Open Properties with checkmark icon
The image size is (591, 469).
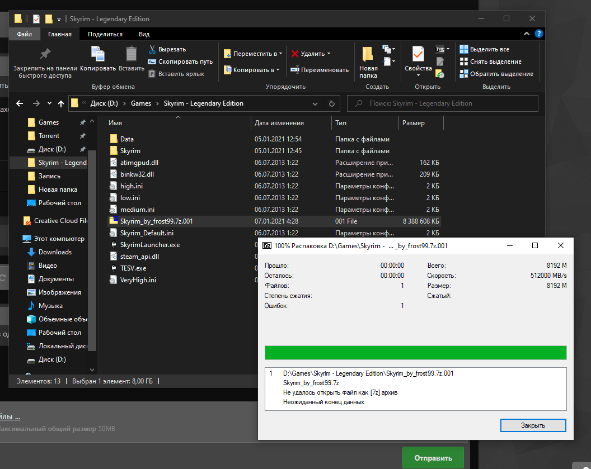pyautogui.click(x=418, y=55)
